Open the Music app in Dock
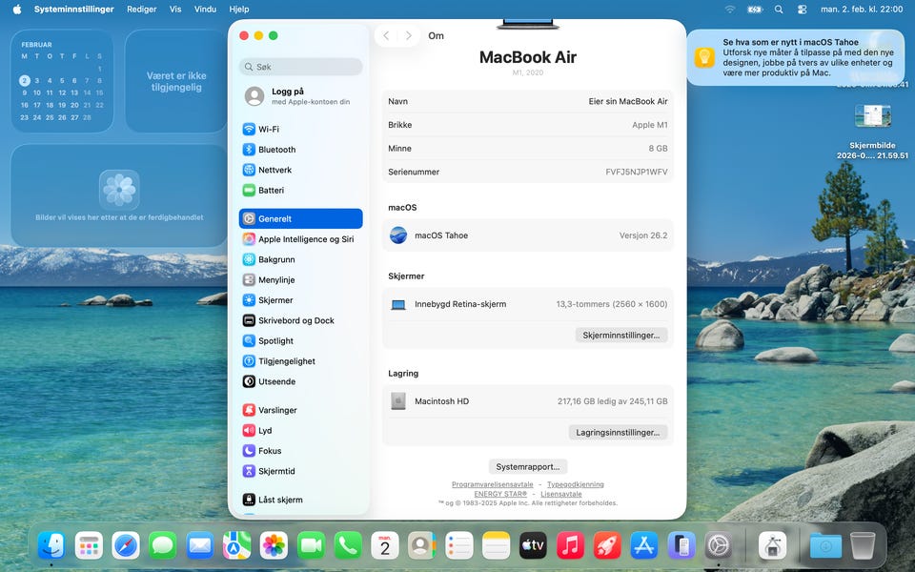 (570, 545)
